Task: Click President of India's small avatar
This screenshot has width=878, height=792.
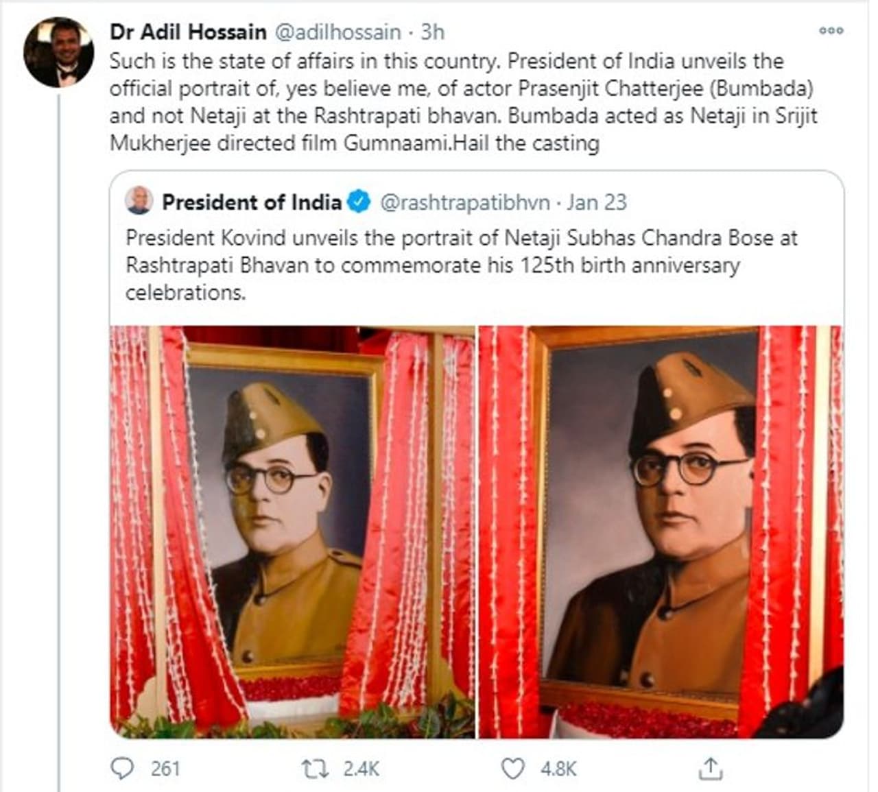Action: click(x=139, y=202)
